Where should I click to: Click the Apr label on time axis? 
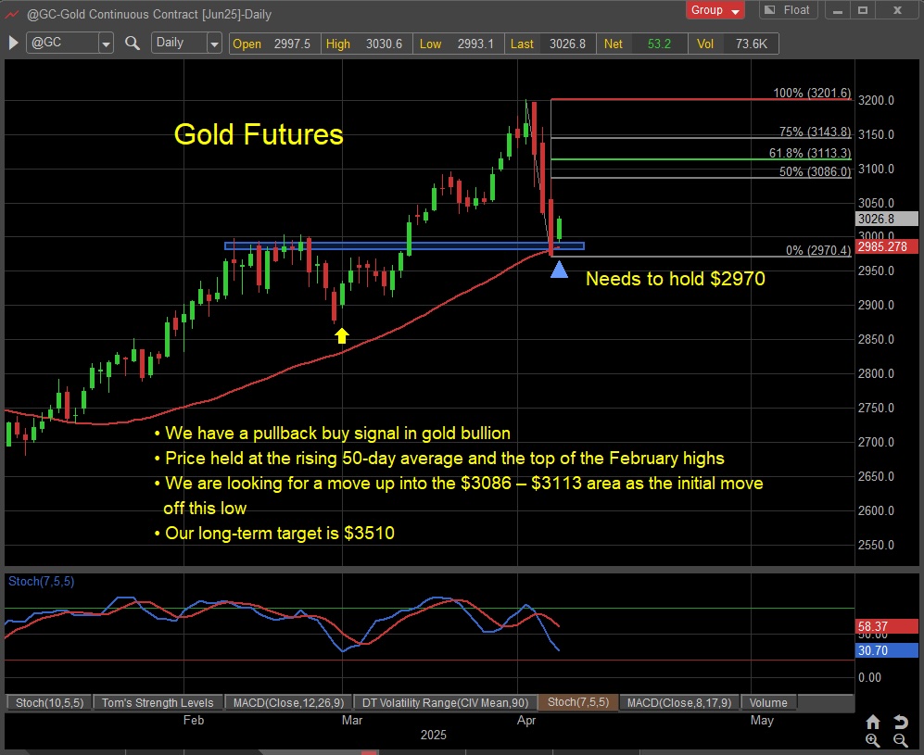tap(526, 720)
